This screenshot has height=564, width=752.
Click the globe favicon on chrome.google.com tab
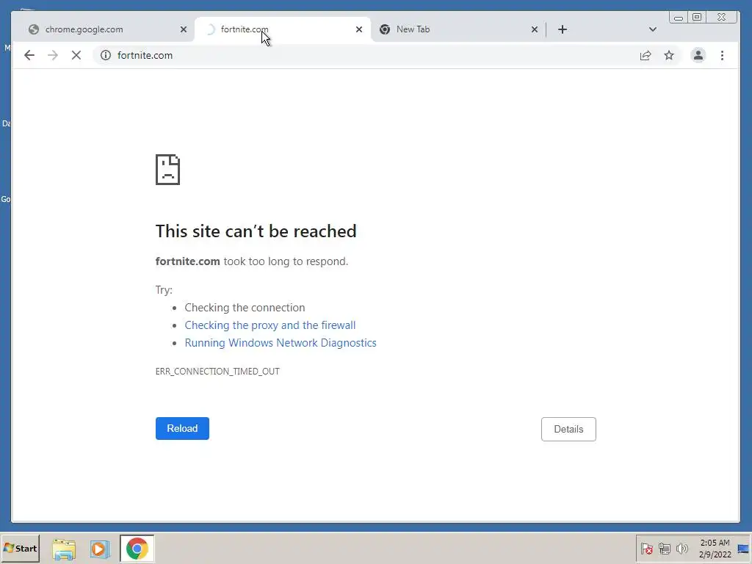point(34,29)
